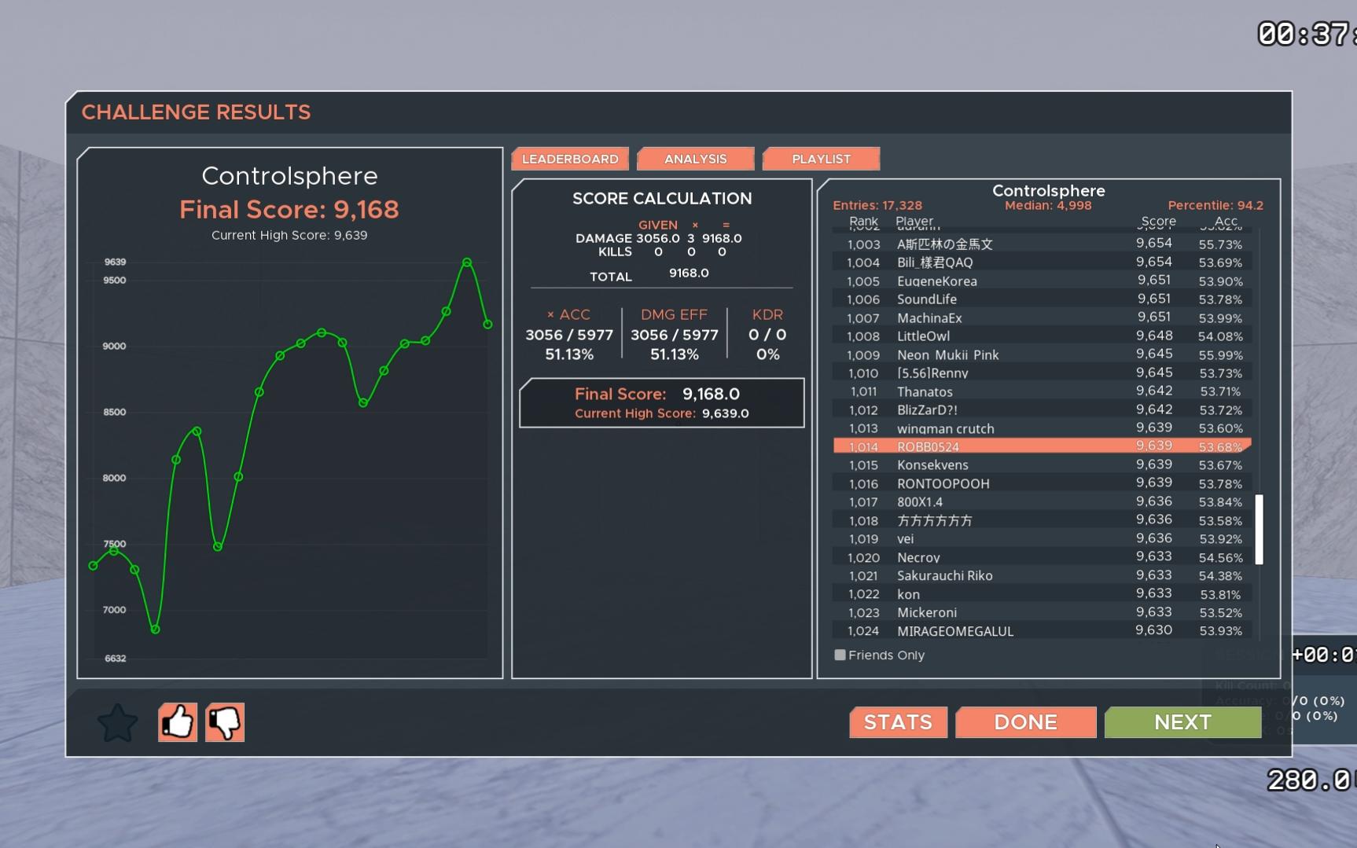Screen dimensions: 1357x848
Task: Click the Score column header
Action: pos(1157,222)
